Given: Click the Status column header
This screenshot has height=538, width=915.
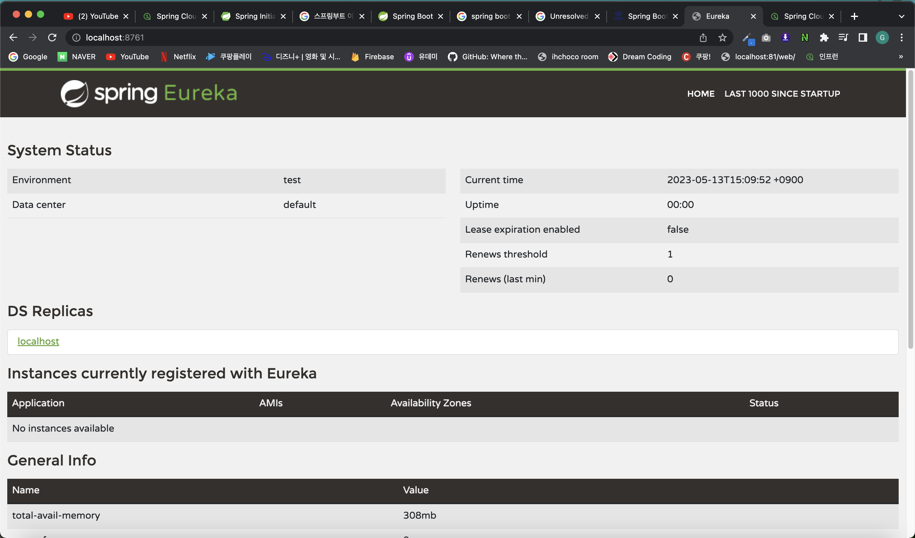Looking at the screenshot, I should 764,403.
